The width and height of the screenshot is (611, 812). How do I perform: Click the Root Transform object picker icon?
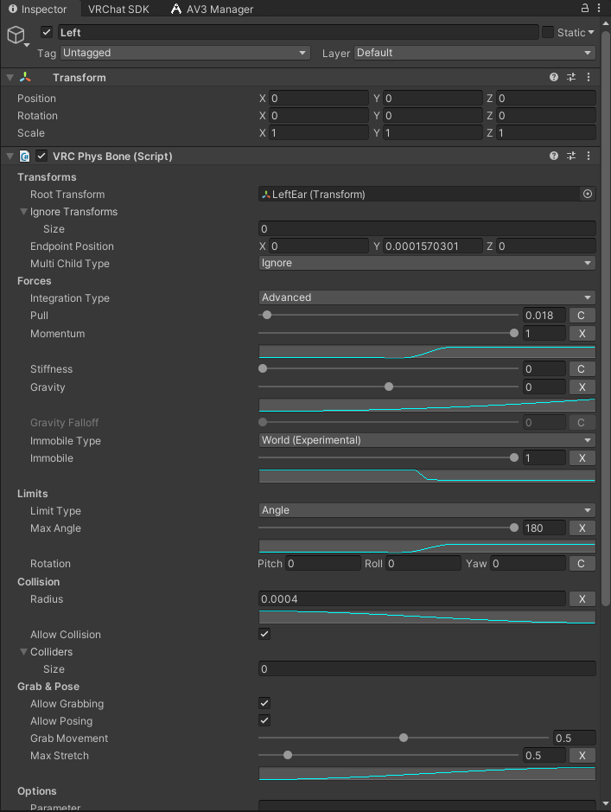[588, 194]
